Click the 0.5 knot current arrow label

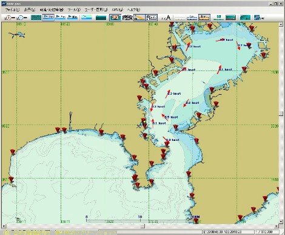click(171, 117)
